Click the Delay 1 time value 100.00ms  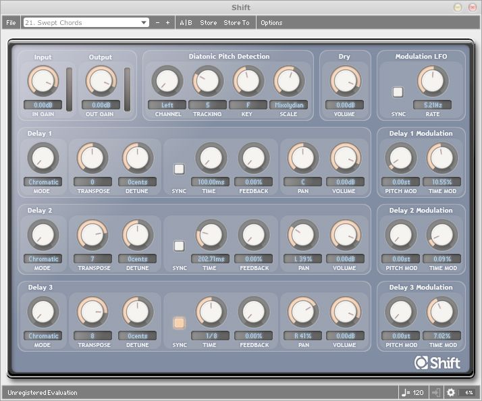pyautogui.click(x=211, y=182)
